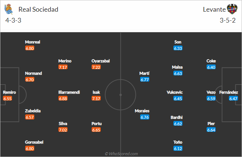Select player Illarramendi in midfield
The image size is (242, 157).
(69, 92)
